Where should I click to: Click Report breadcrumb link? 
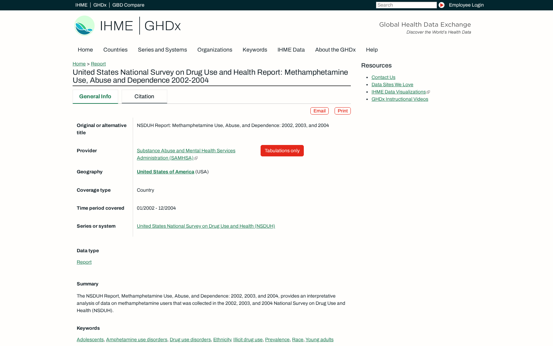[98, 64]
